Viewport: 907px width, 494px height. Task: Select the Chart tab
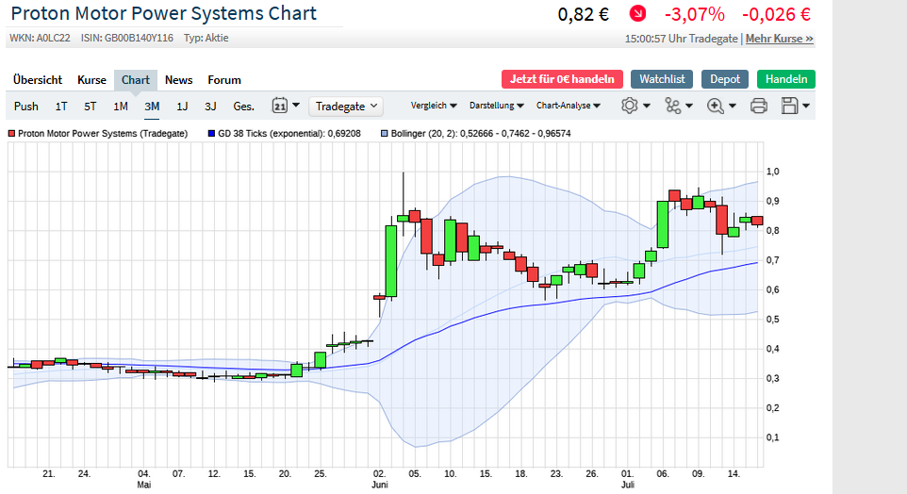coord(136,80)
